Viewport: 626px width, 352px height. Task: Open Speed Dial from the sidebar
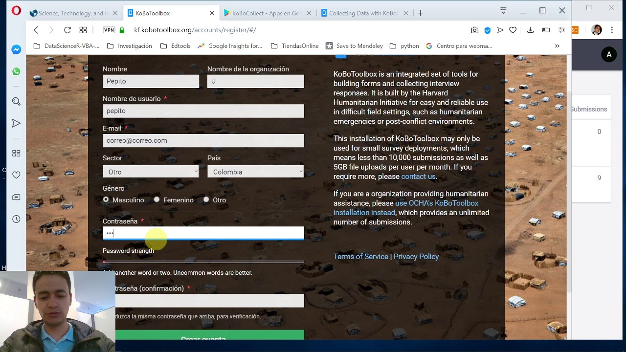tap(16, 153)
